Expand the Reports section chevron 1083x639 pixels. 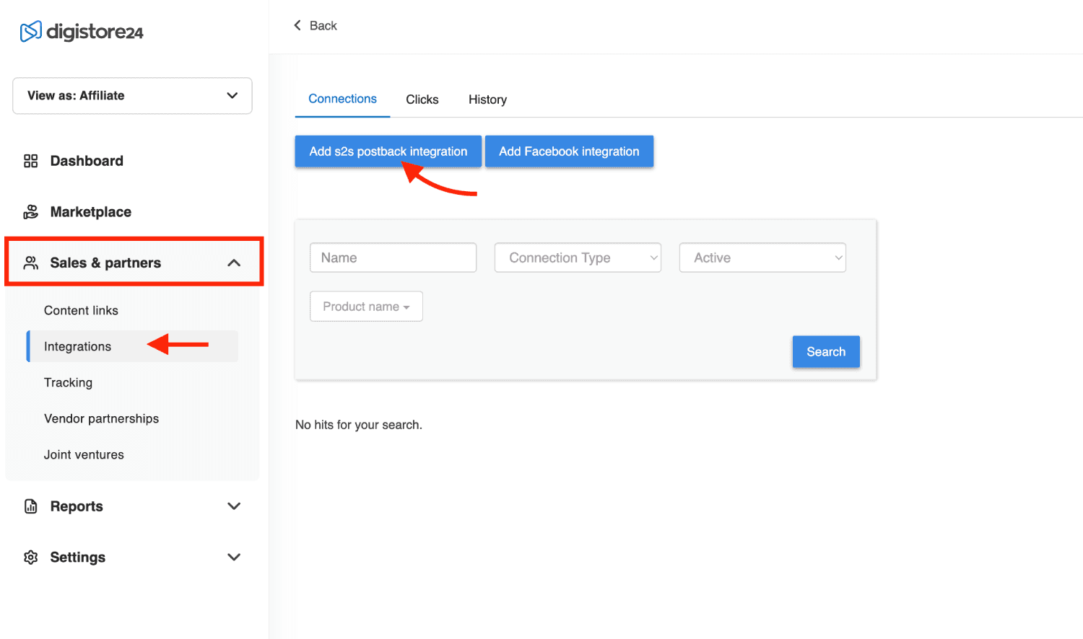[x=234, y=506]
